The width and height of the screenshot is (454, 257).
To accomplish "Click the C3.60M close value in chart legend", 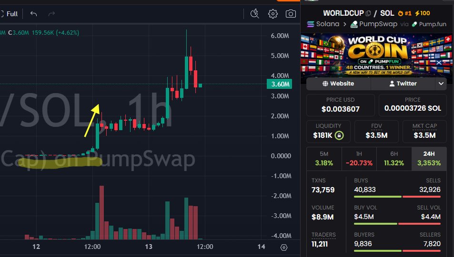I will pos(19,33).
